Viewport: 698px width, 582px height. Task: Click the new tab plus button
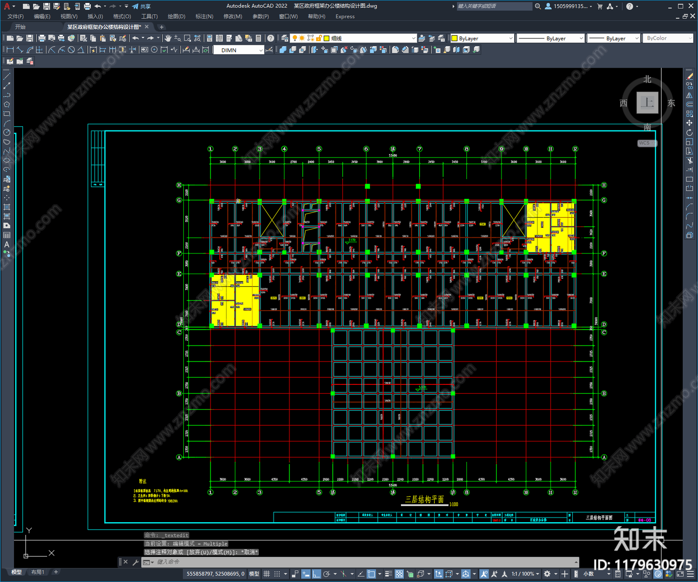tap(161, 27)
